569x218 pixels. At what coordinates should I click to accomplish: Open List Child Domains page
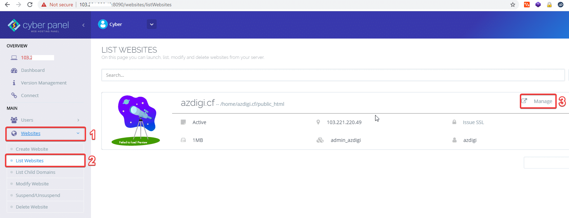pos(35,172)
